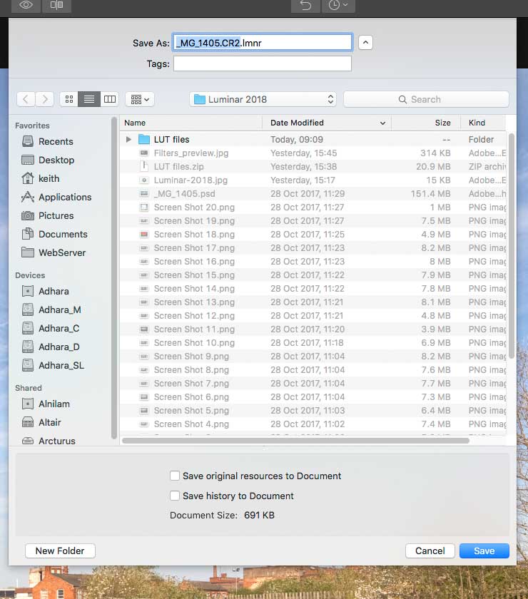Open the history clock dropdown

click(x=338, y=6)
